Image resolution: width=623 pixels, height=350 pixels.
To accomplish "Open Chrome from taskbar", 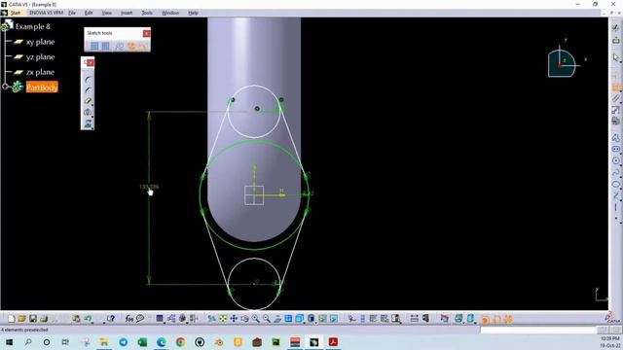I will (180, 342).
